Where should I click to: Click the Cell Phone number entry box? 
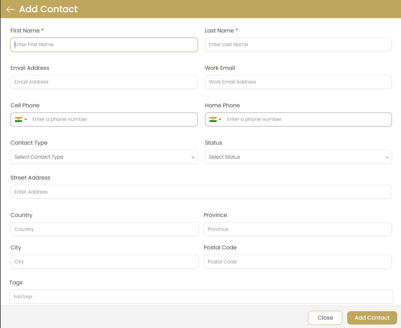tap(112, 119)
